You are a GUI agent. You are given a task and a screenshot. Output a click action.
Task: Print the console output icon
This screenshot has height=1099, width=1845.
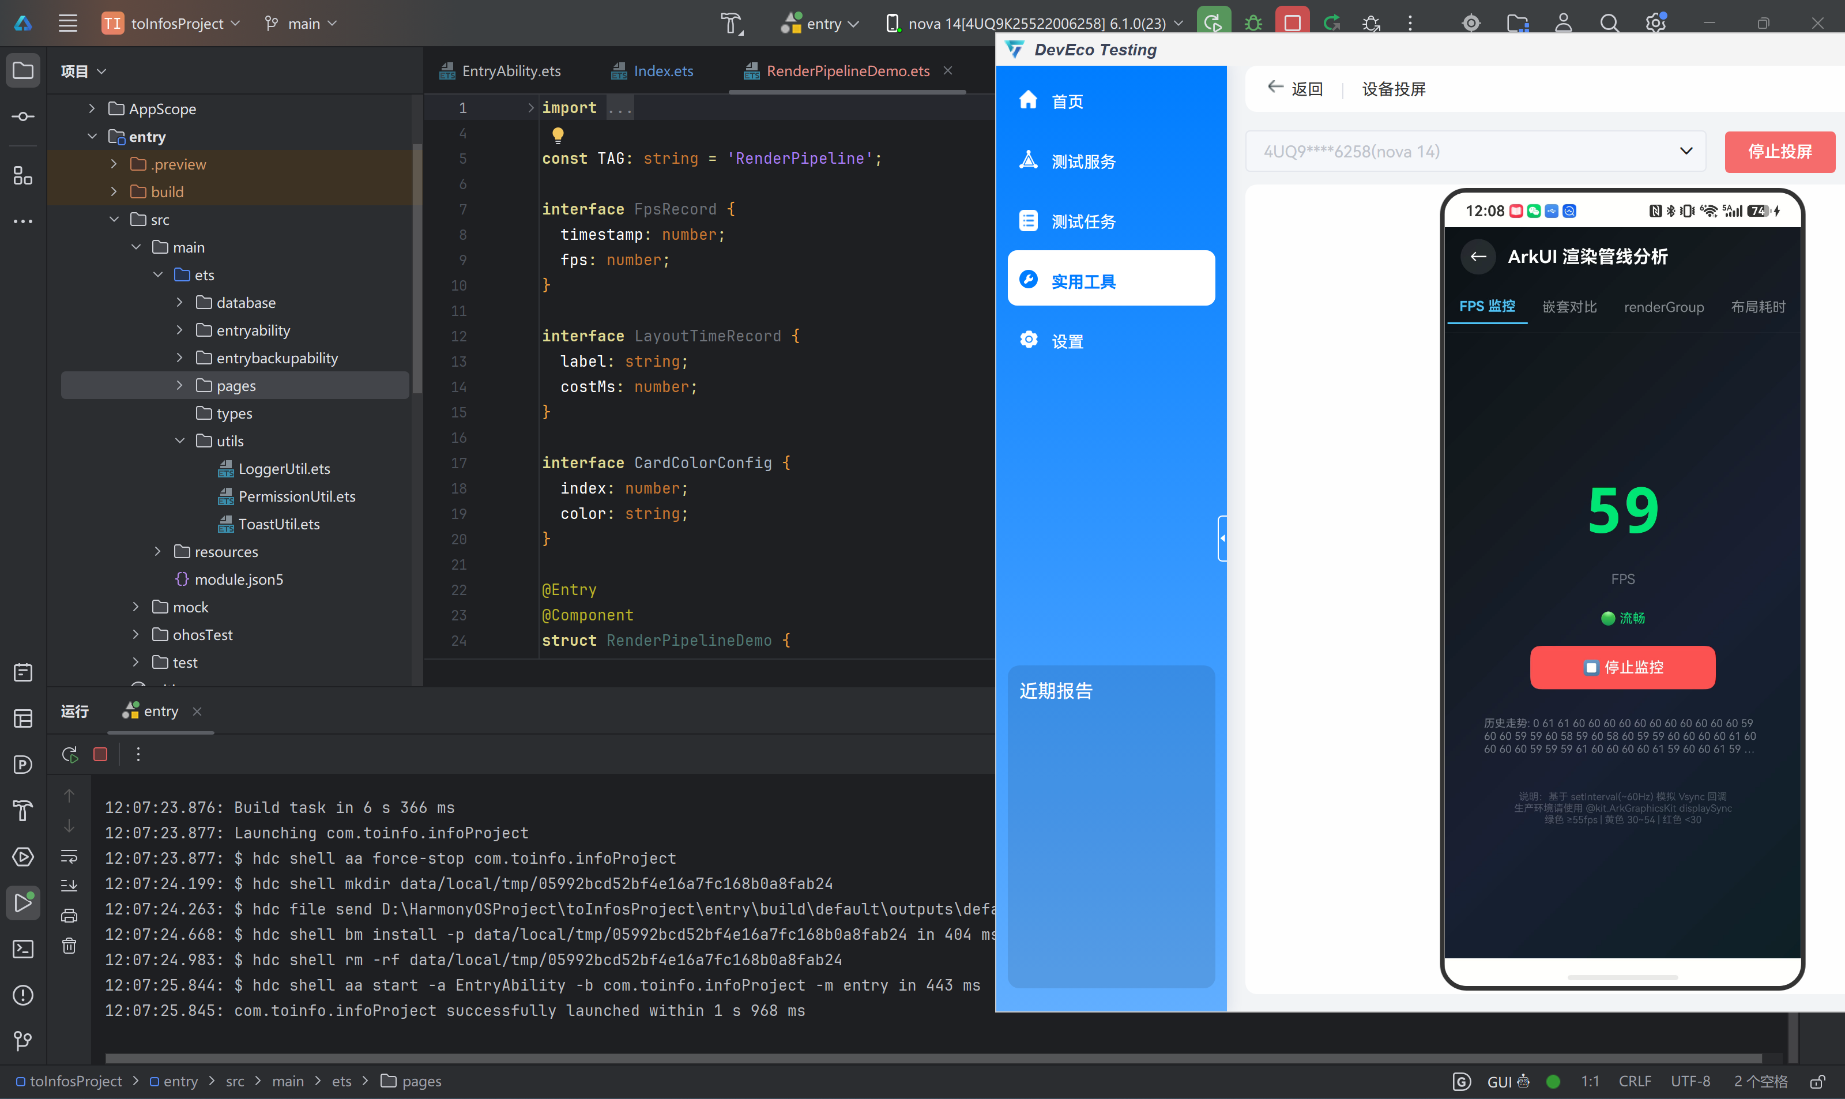click(x=69, y=916)
